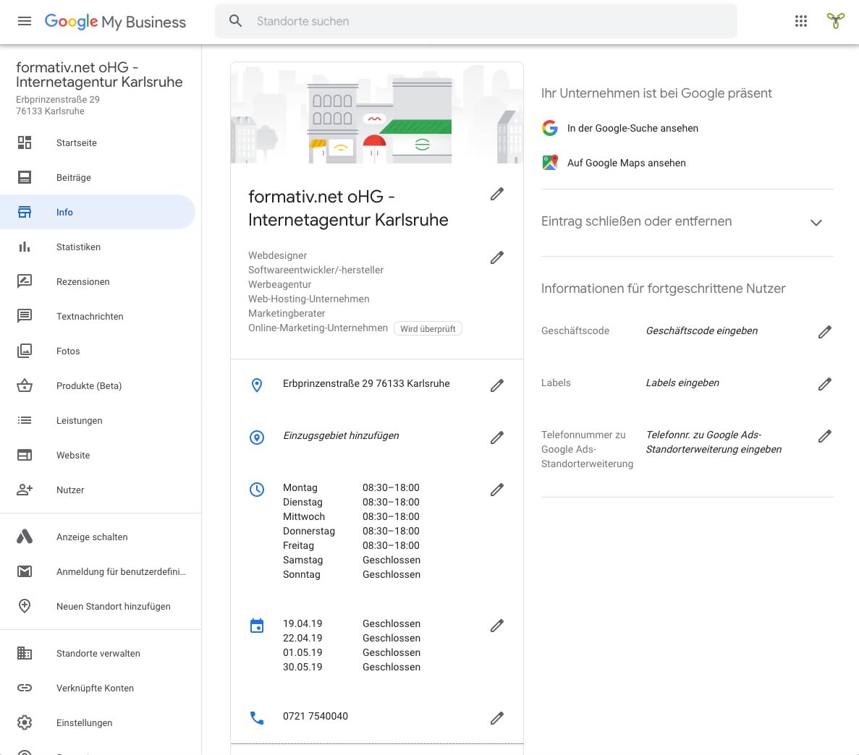This screenshot has width=859, height=755.
Task: Click the storefront illustration banner
Action: (x=377, y=113)
